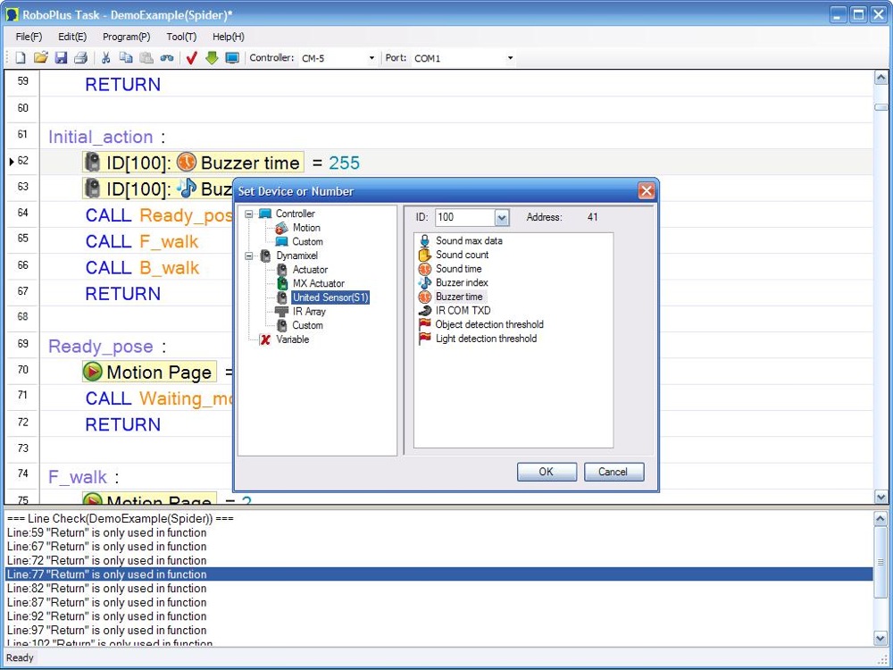The image size is (893, 670).
Task: Click the New file toolbar icon
Action: click(21, 57)
